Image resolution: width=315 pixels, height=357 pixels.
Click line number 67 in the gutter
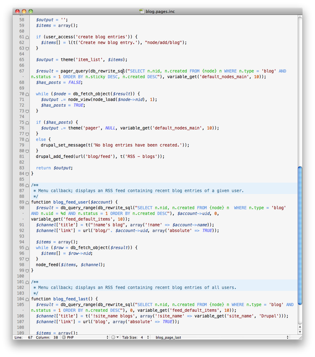tap(21, 71)
